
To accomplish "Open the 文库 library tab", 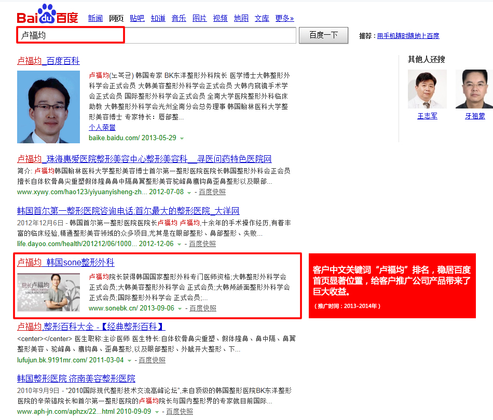I will pos(262,18).
